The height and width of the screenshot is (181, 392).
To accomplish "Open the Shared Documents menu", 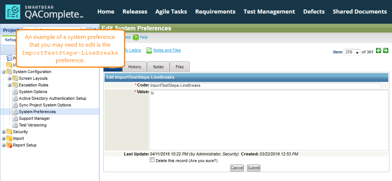I will click(360, 12).
